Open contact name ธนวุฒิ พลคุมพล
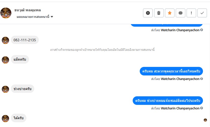 coord(28,10)
